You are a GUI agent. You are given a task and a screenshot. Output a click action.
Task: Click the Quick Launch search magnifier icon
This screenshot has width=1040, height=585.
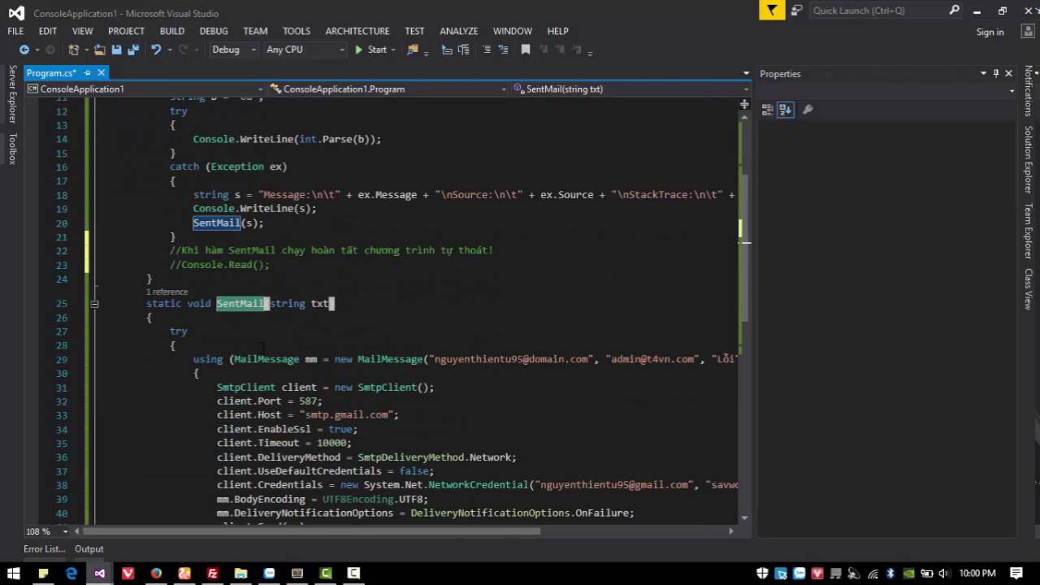coord(954,11)
